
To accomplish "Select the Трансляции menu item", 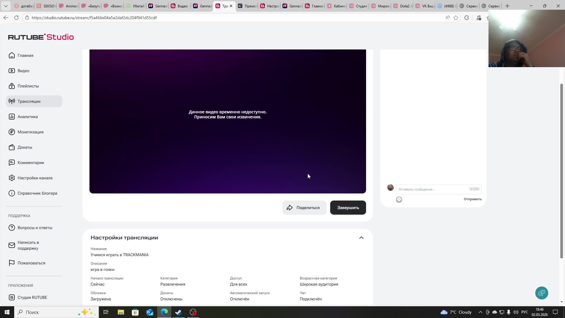I will (x=29, y=101).
